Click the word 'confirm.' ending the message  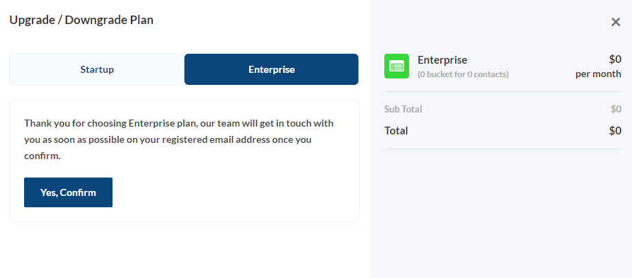[x=42, y=156]
